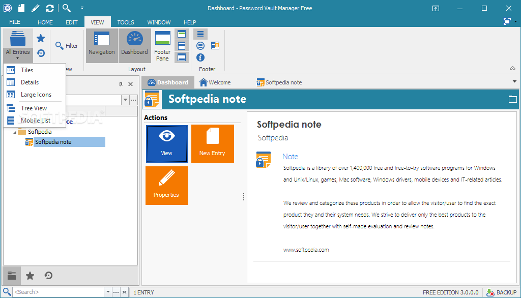Click the ellipsis button beside navigation combo

pos(134,100)
